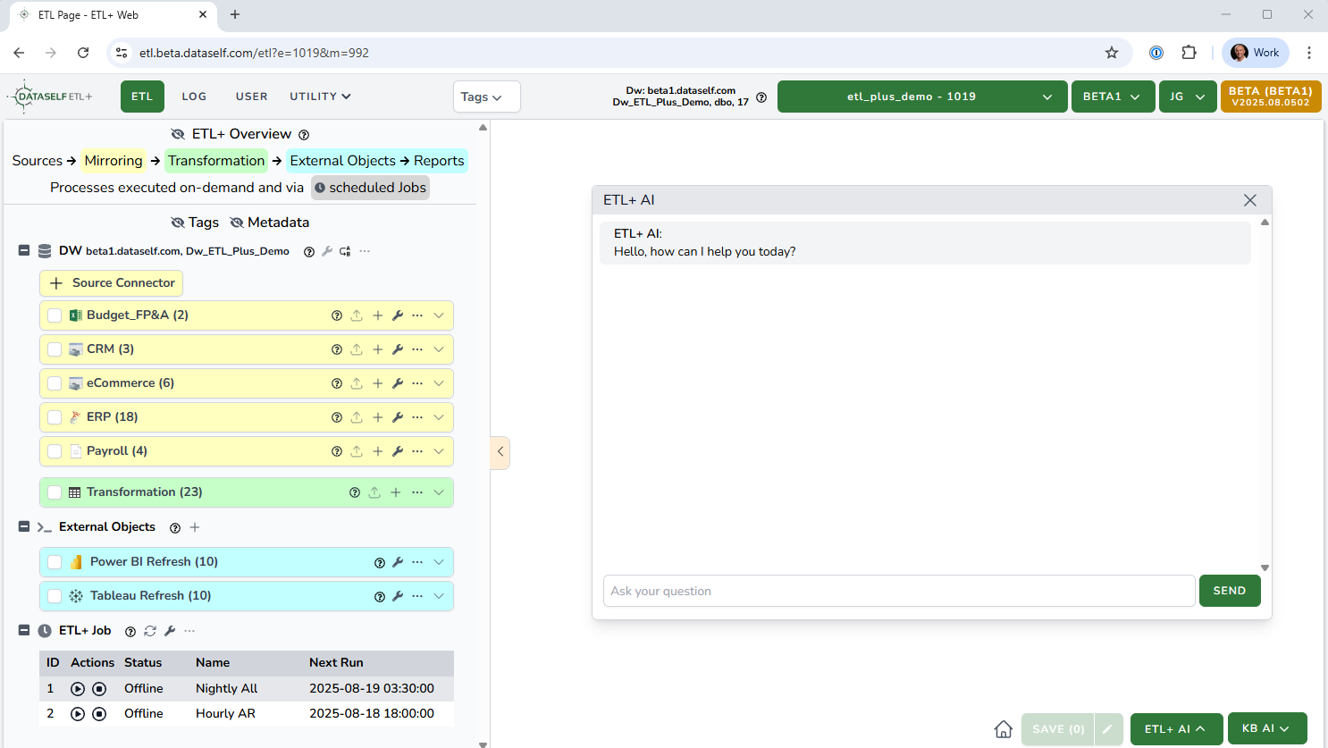This screenshot has height=748, width=1328.
Task: Stop the Hourly AR job
Action: click(99, 714)
